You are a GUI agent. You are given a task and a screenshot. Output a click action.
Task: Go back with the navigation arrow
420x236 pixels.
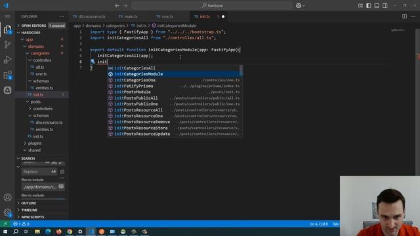click(117, 6)
